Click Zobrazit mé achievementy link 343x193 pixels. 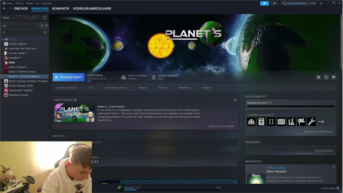click(x=318, y=132)
